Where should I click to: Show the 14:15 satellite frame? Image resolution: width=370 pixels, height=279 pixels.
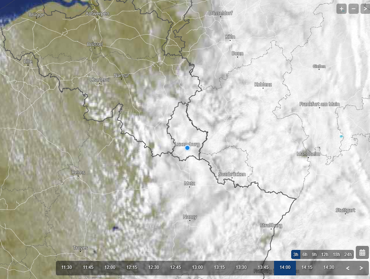(x=307, y=267)
